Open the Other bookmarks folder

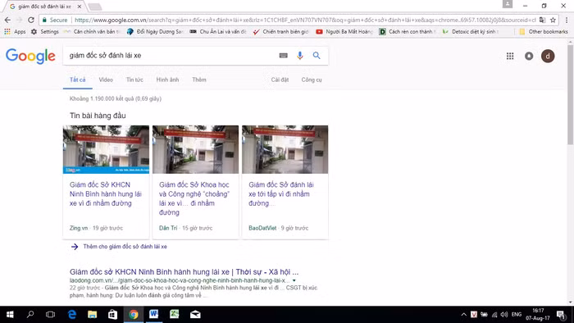coord(544,32)
